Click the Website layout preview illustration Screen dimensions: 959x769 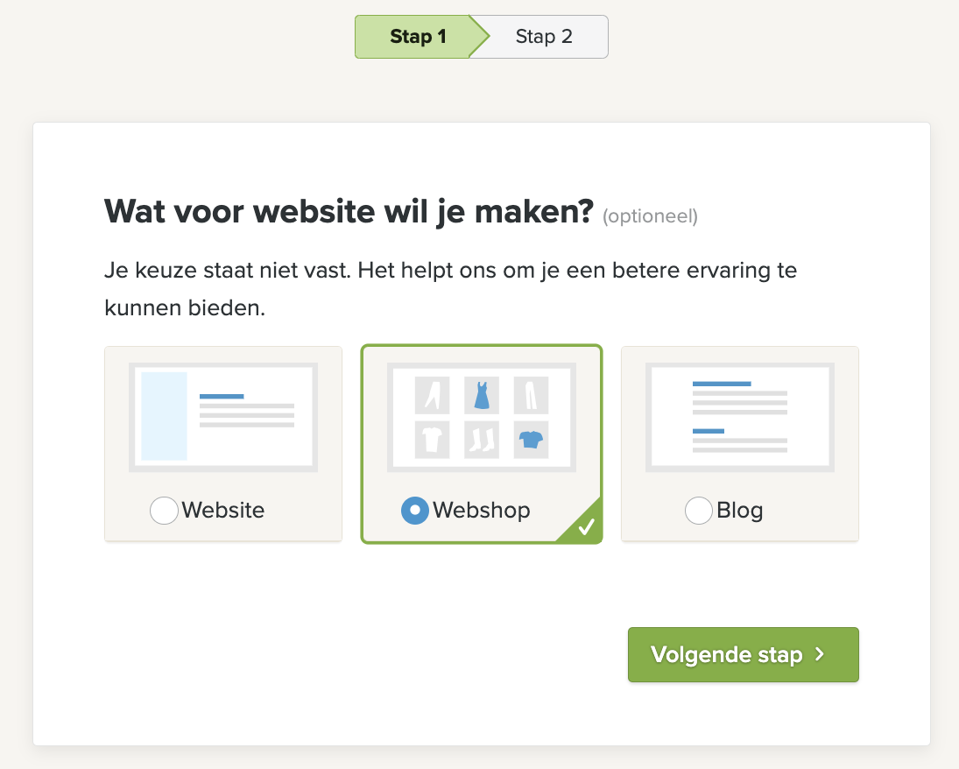point(223,417)
